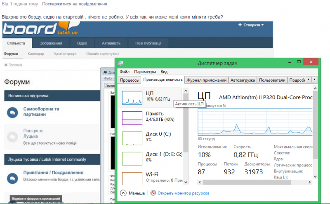Collapse details with the Меньше arrow

(x=123, y=193)
